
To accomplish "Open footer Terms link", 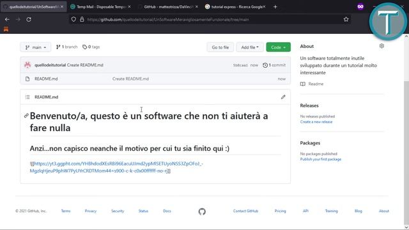I will click(66, 211).
